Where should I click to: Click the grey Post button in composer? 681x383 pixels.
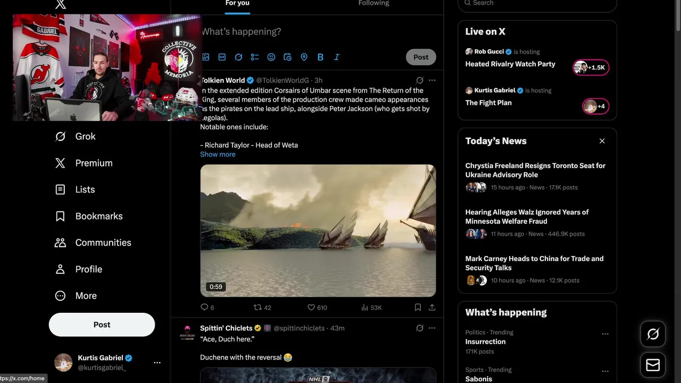tap(421, 57)
